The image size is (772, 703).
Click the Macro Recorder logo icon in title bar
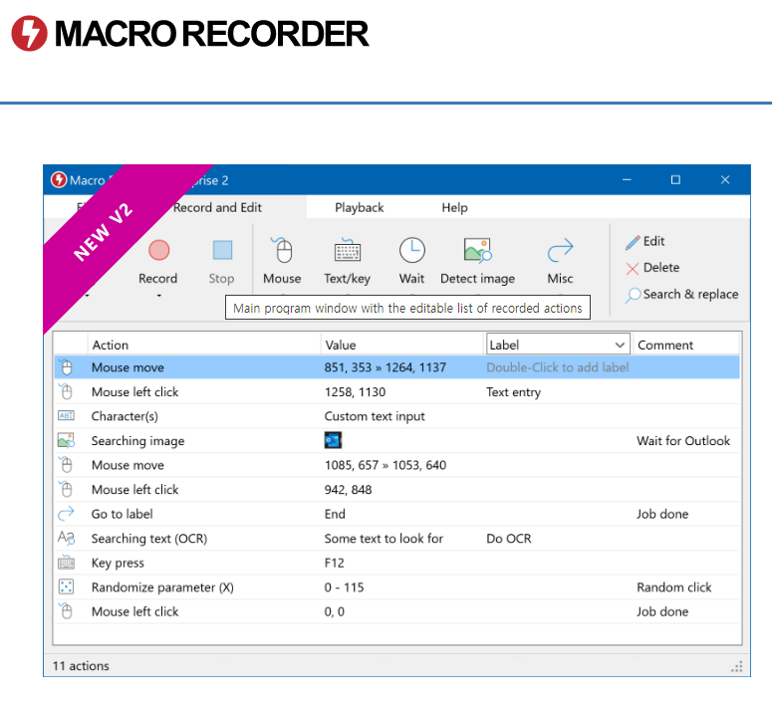(x=59, y=179)
